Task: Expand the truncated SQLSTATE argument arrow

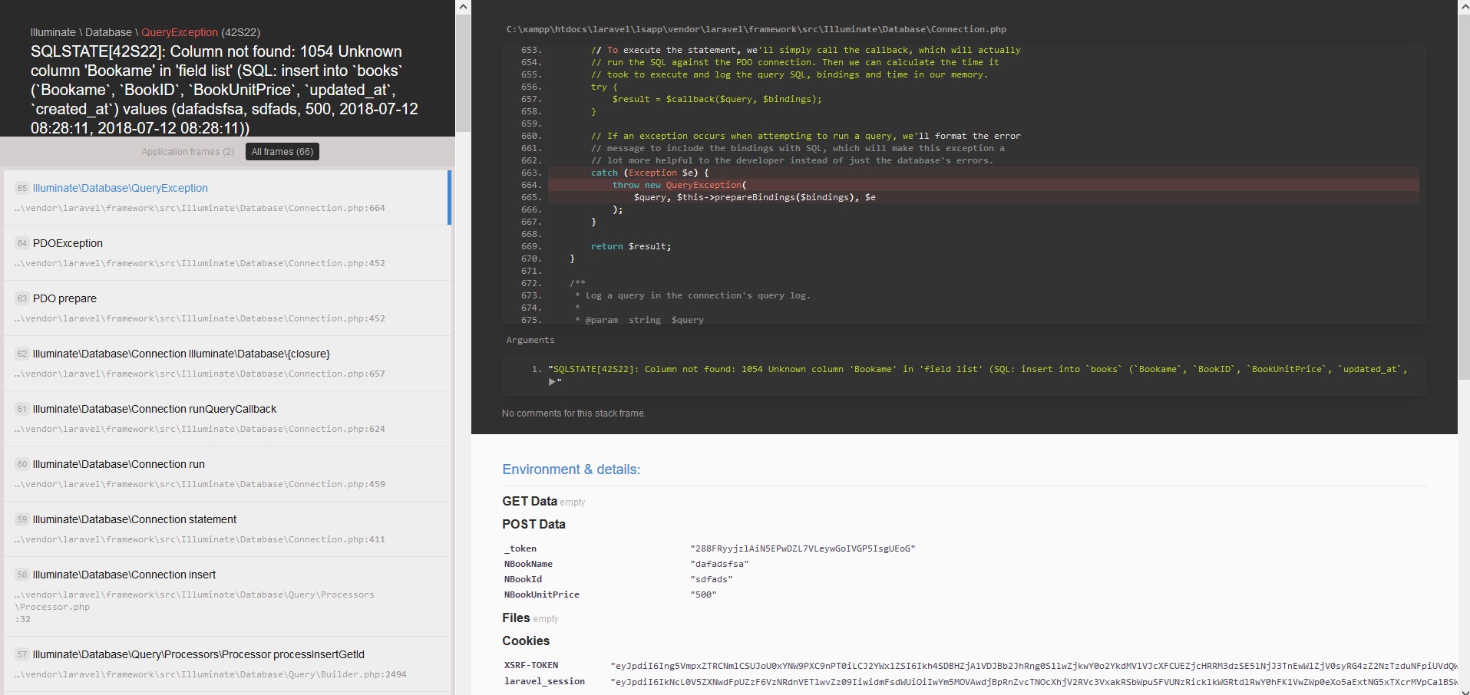Action: click(552, 381)
